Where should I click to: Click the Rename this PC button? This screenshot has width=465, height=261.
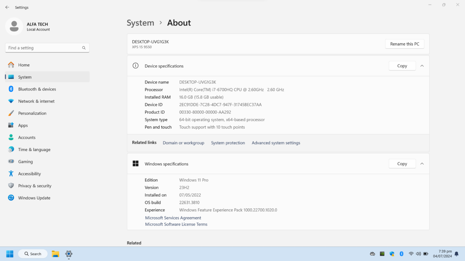pos(405,44)
